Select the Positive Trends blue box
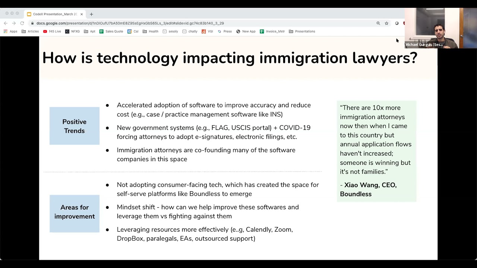Image resolution: width=477 pixels, height=268 pixels. pos(75,126)
